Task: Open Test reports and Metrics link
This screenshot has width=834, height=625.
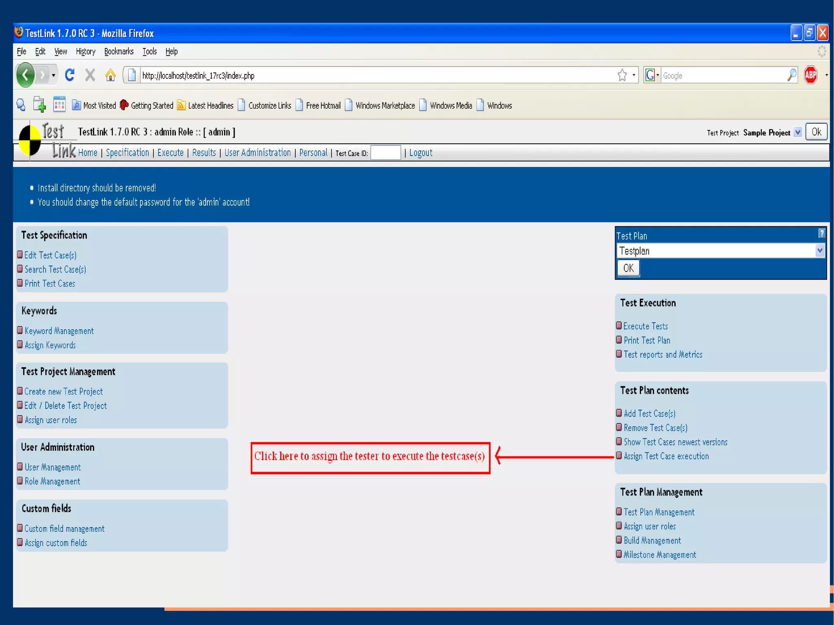Action: pyautogui.click(x=663, y=355)
